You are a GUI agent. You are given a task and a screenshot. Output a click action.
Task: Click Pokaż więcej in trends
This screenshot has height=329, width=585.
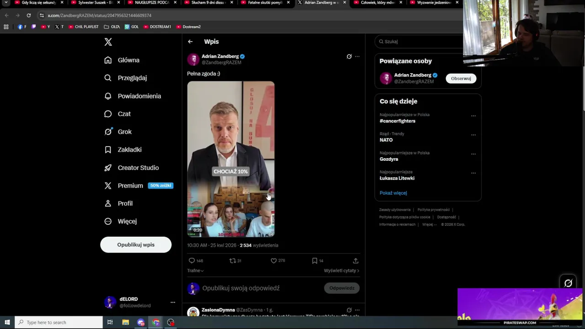click(x=393, y=193)
